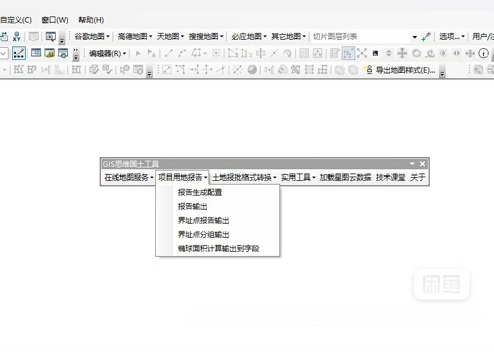
Task: Open the 帮助(H) menu
Action: point(91,20)
